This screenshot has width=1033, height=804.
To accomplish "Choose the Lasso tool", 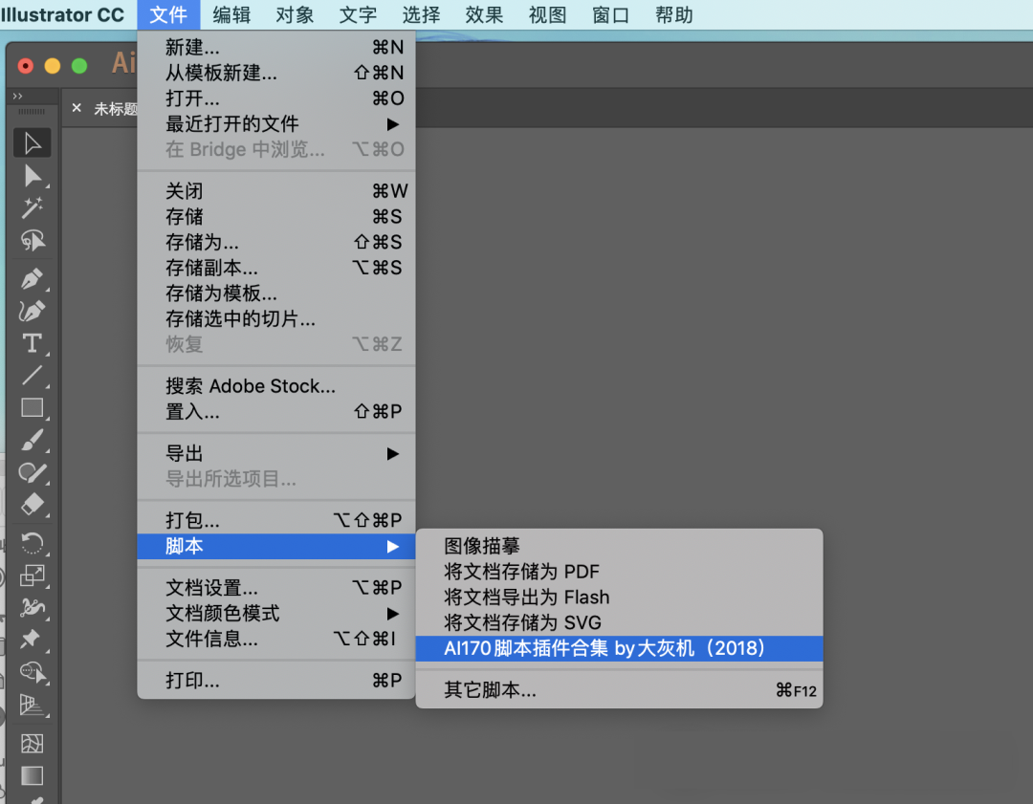I will (32, 240).
